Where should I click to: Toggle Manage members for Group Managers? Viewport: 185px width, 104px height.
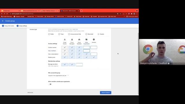coord(72,64)
